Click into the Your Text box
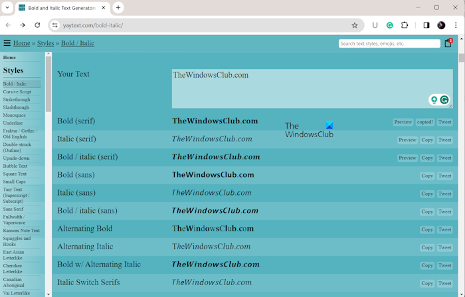This screenshot has height=297, width=465. tap(312, 88)
